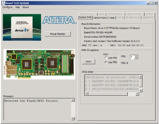Minimize the Board Test System window
The width and height of the screenshot is (159, 124).
148,3
